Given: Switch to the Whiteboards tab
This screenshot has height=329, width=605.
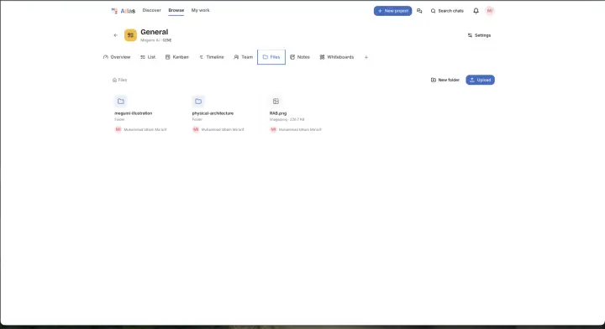Looking at the screenshot, I should point(337,57).
